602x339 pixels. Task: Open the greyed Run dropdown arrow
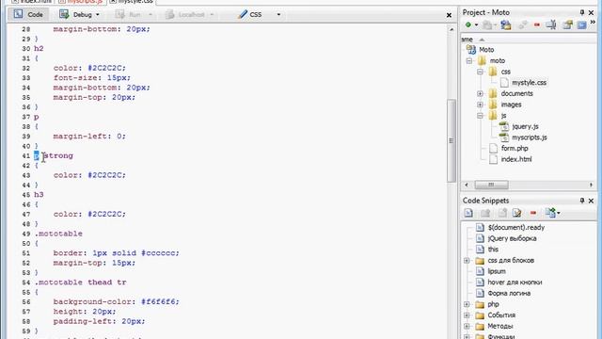pyautogui.click(x=150, y=15)
